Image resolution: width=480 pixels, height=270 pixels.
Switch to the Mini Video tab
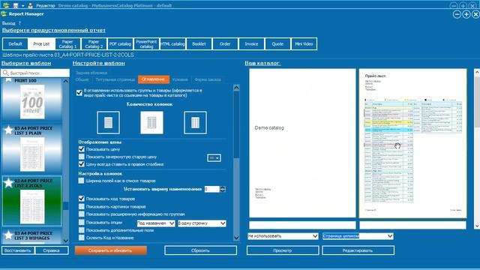click(304, 44)
